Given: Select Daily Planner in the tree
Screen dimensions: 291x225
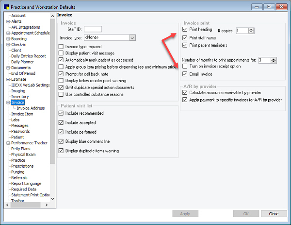Looking at the screenshot, I should 23,62.
